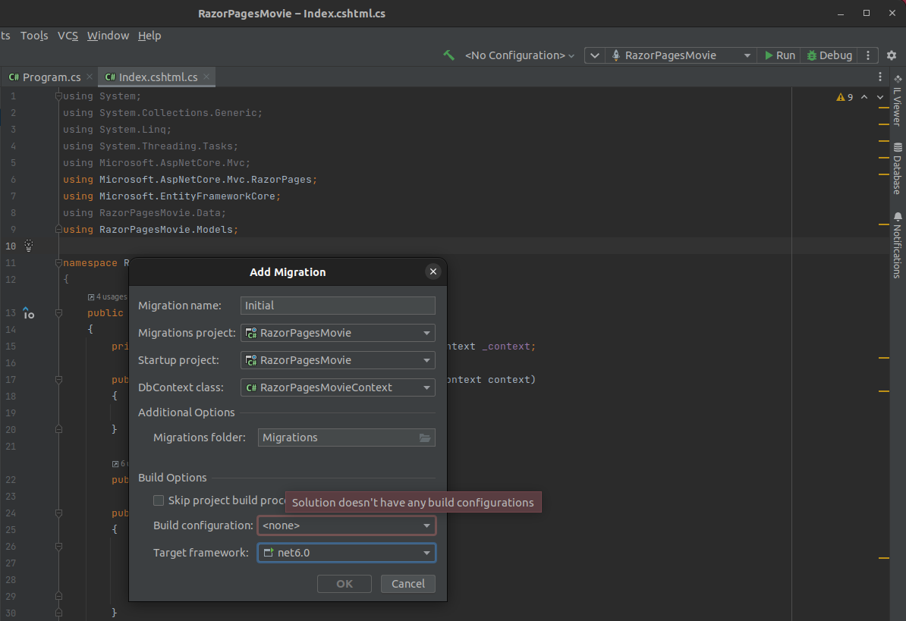Run the RazorPagesMovie project
Image resolution: width=906 pixels, height=621 pixels.
click(779, 55)
